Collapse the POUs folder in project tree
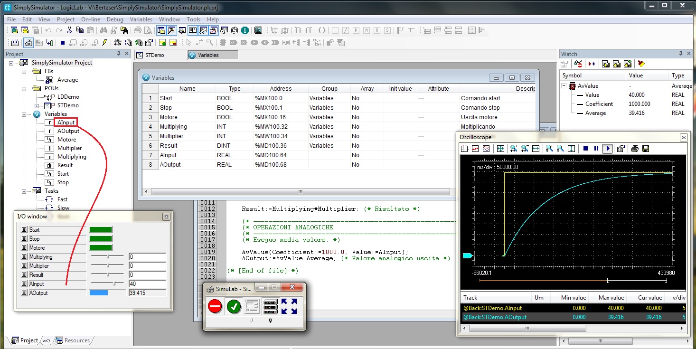This screenshot has width=696, height=349. [24, 88]
